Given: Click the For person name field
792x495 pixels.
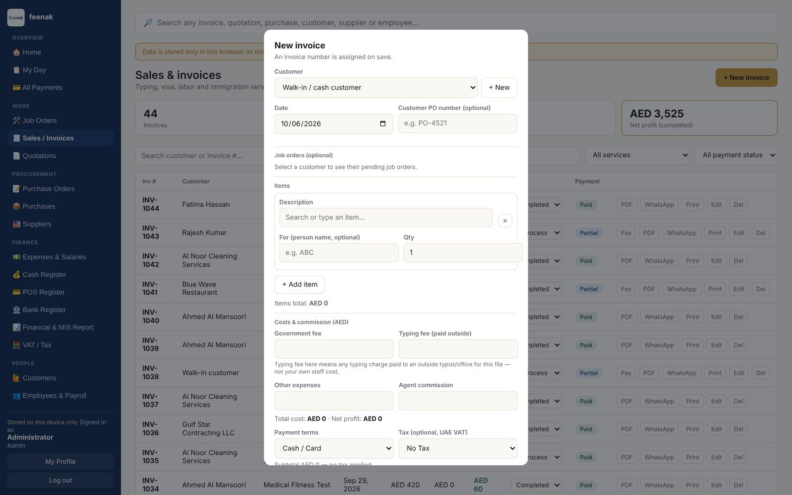Looking at the screenshot, I should [x=339, y=252].
